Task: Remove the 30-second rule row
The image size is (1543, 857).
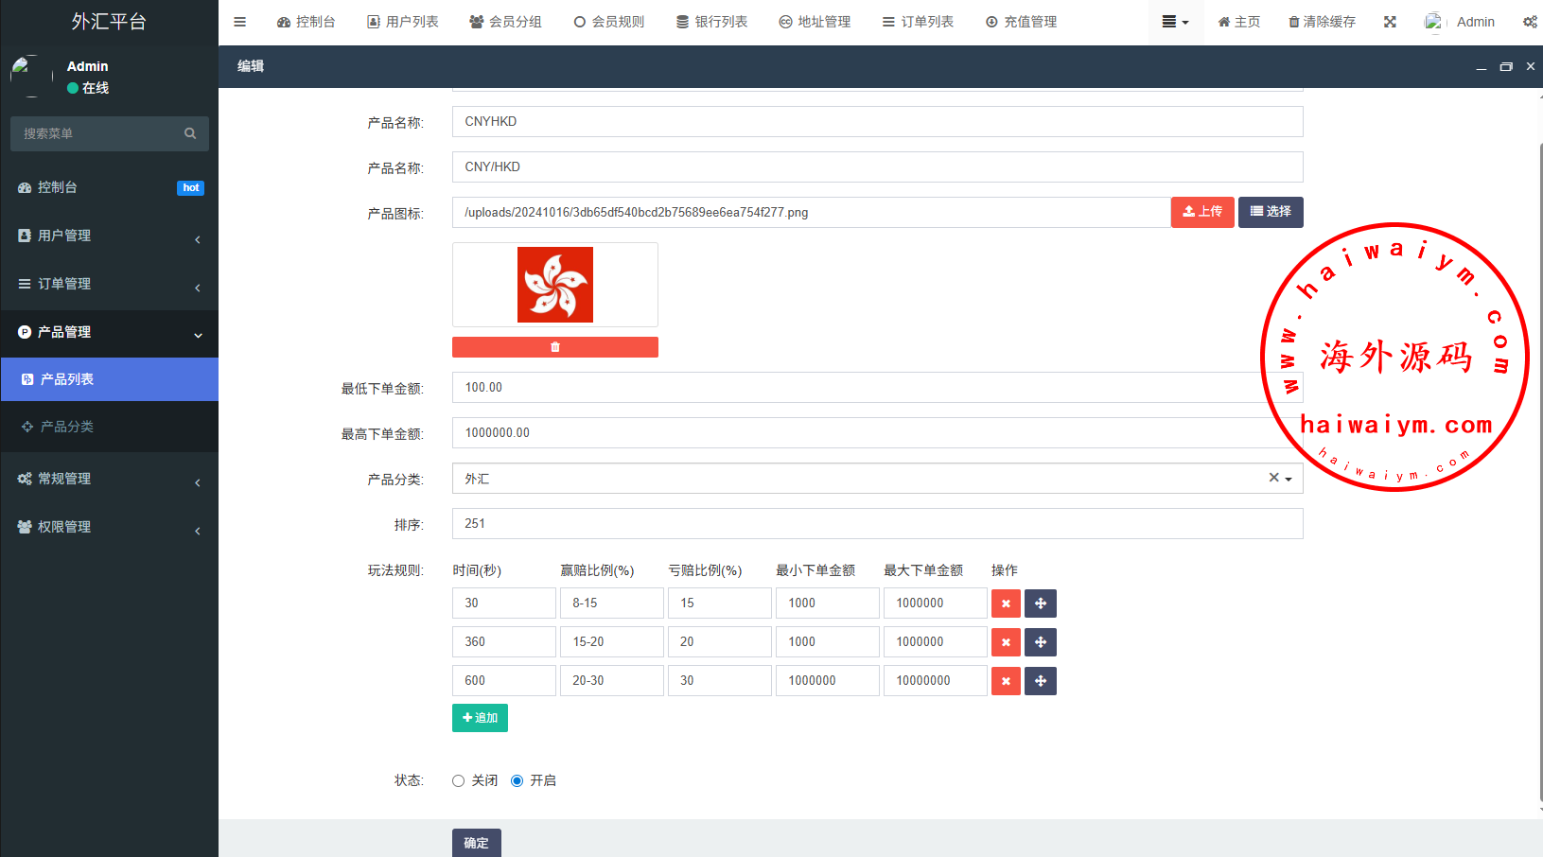Action: tap(1006, 603)
